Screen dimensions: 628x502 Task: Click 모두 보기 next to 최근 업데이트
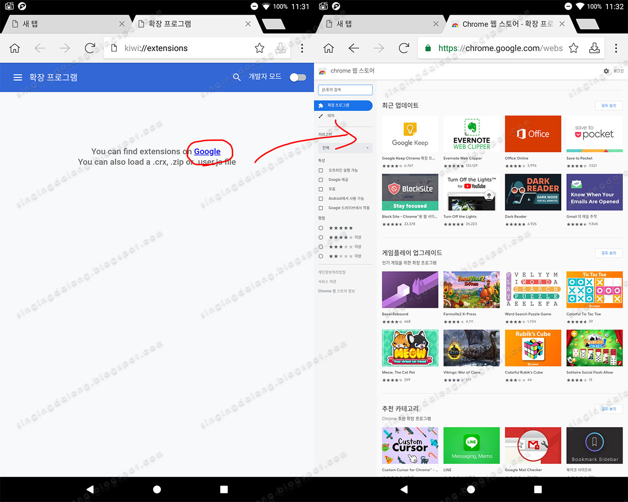(x=608, y=105)
